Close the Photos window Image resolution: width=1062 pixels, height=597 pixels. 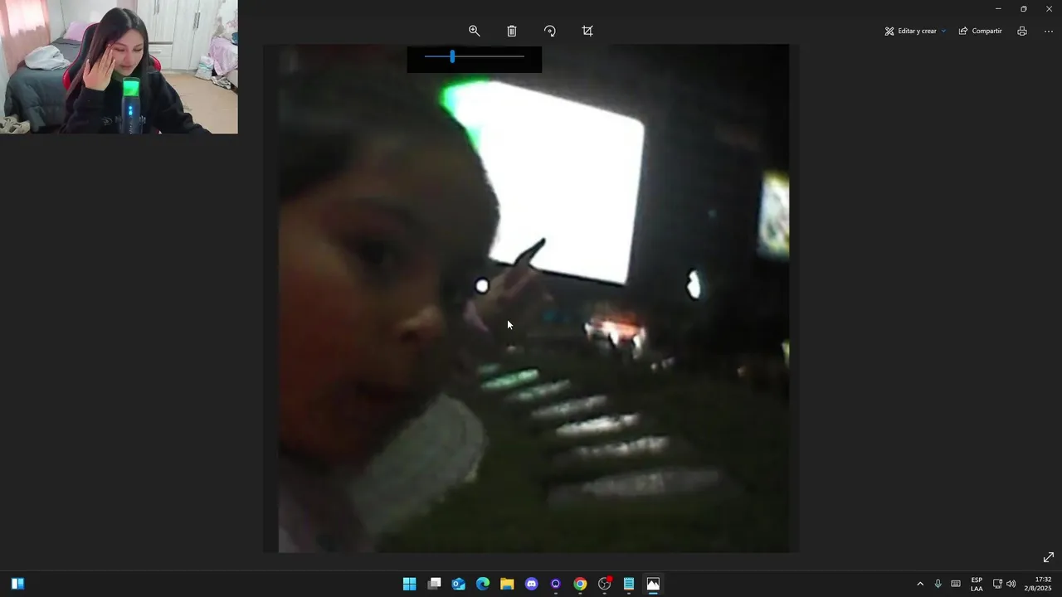1049,8
